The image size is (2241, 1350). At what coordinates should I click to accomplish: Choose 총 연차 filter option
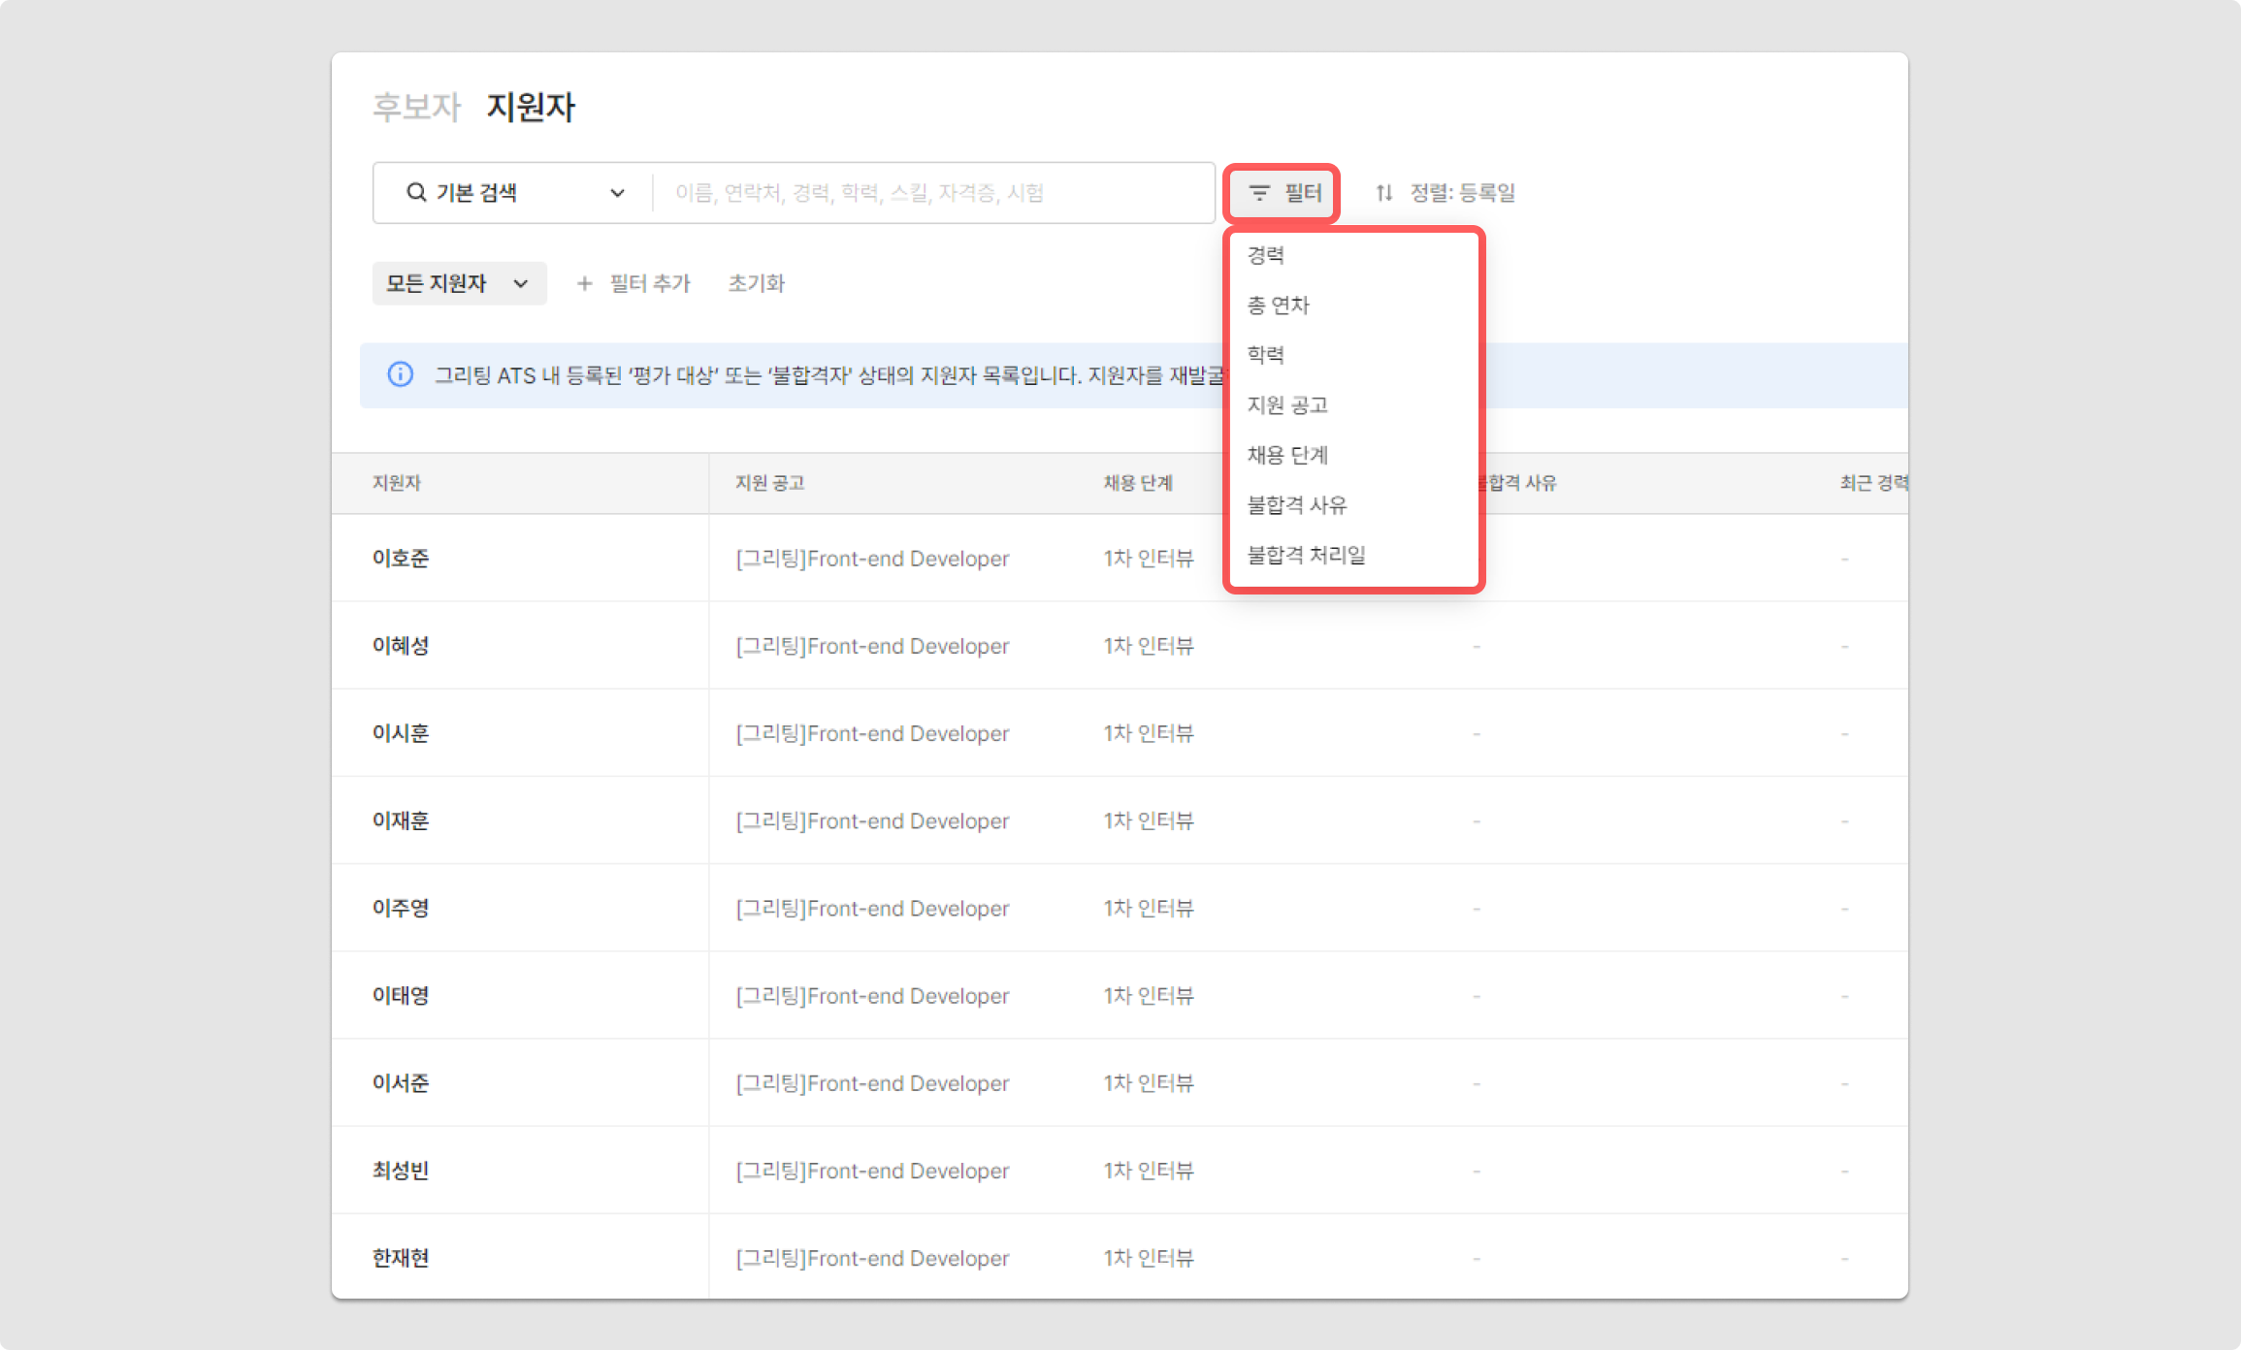coord(1278,305)
